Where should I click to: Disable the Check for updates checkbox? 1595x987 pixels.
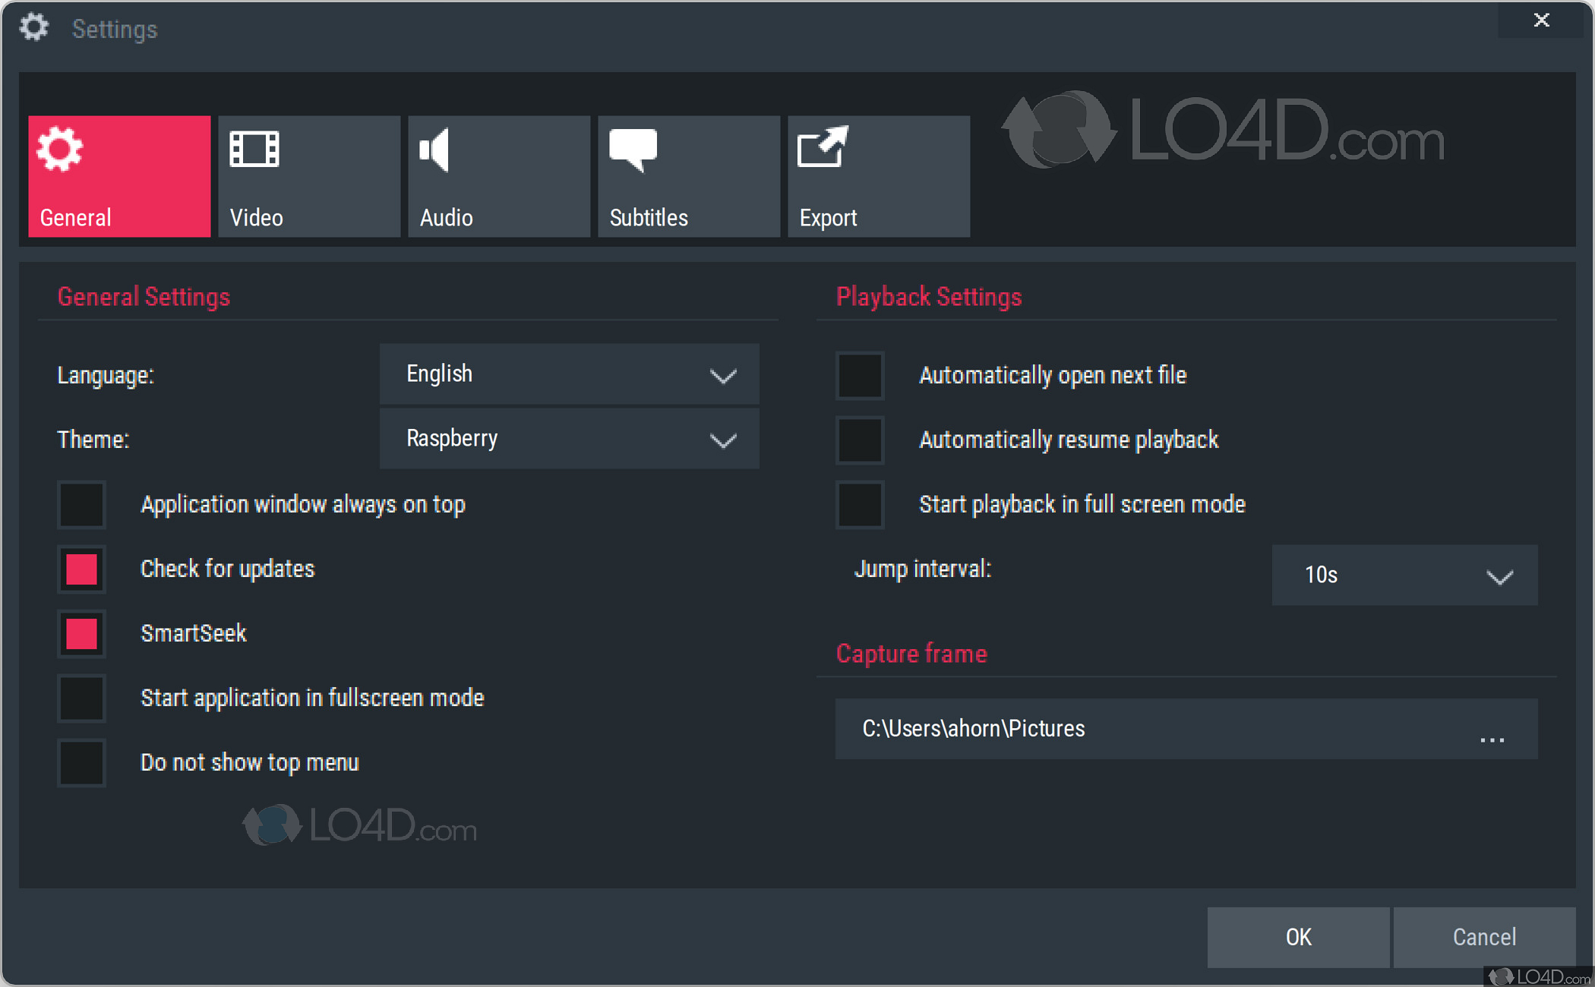point(82,569)
